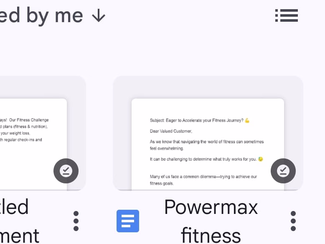
Task: Switch to list view layout
Action: tap(287, 15)
